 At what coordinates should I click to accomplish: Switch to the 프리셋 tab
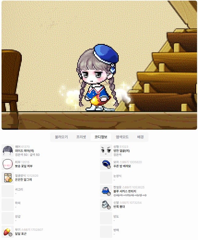click(x=81, y=137)
